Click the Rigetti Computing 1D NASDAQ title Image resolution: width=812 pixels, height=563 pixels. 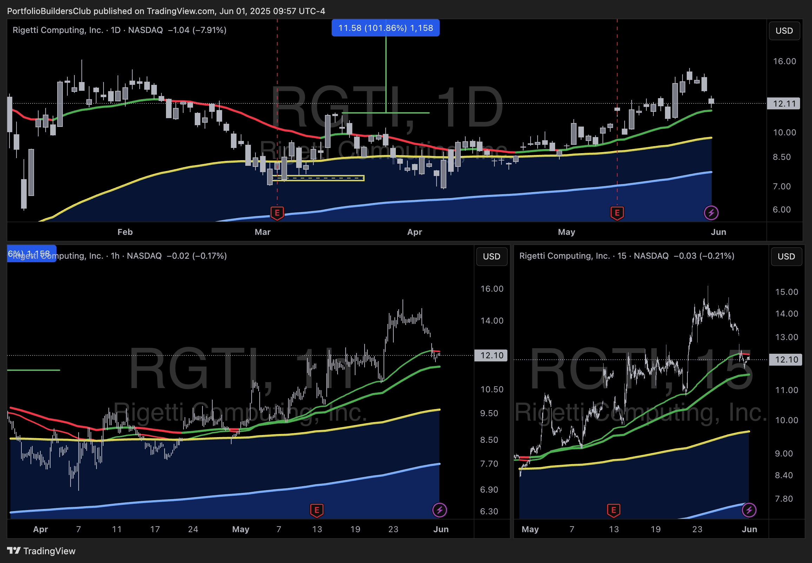pos(88,30)
